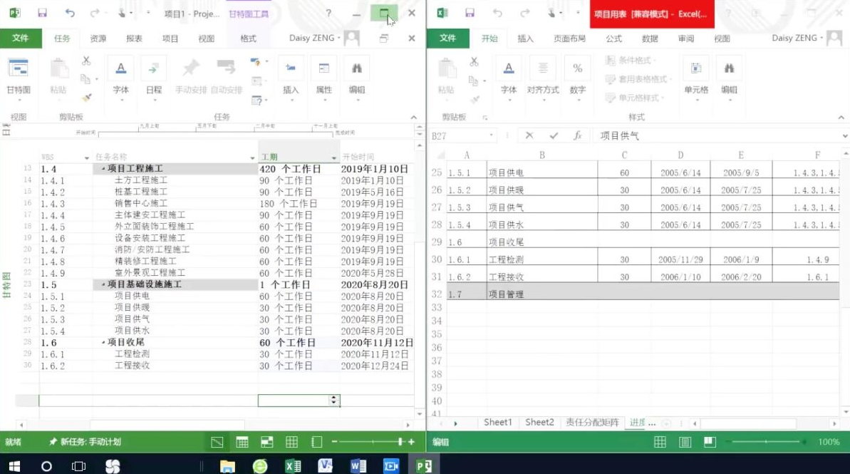Open the Gantt chart view button in Project

(x=19, y=78)
